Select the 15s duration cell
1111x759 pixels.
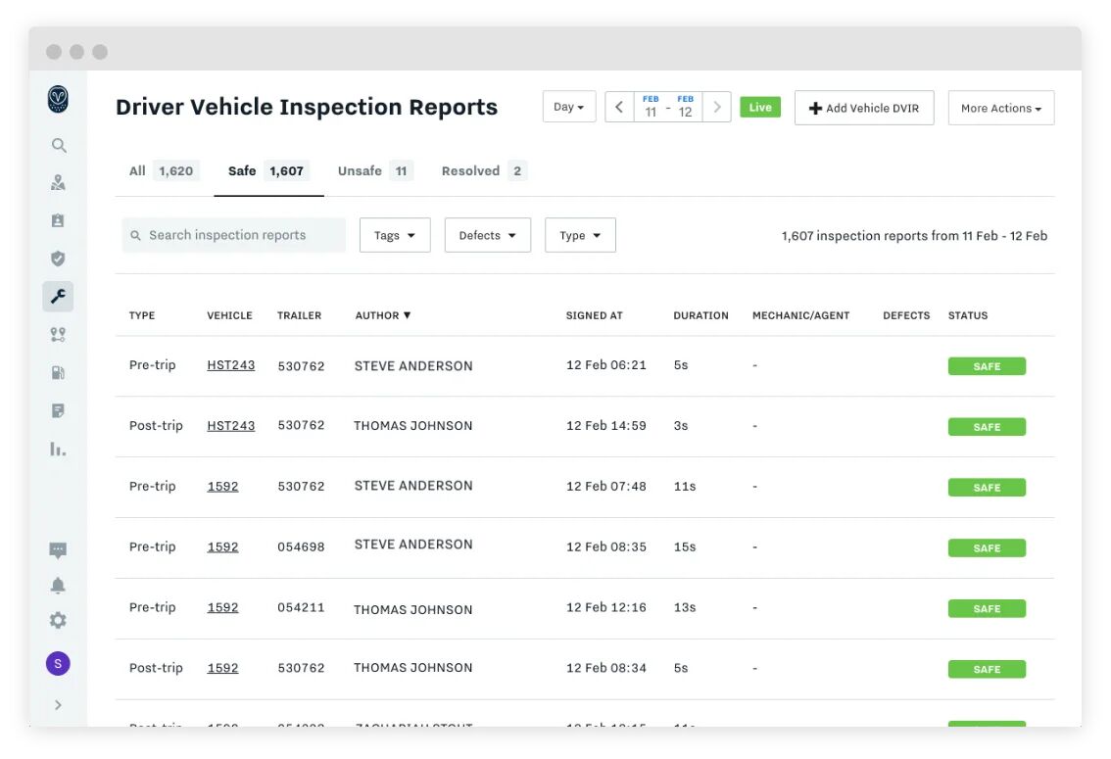point(685,547)
